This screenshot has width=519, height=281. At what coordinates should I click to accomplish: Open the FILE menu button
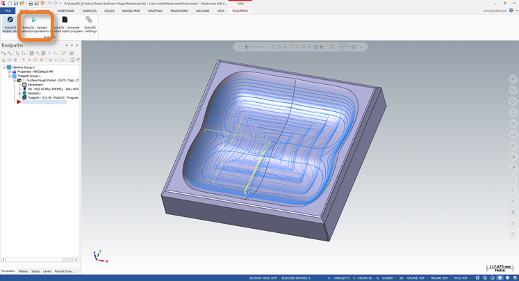pos(8,11)
